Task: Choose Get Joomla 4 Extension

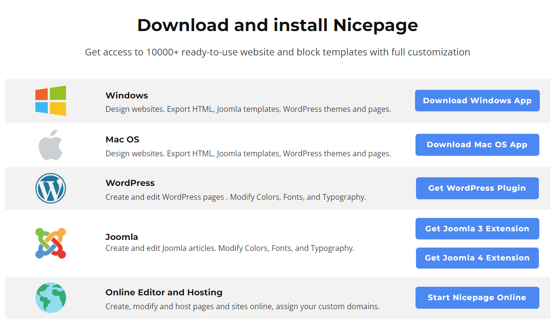Action: click(x=477, y=258)
